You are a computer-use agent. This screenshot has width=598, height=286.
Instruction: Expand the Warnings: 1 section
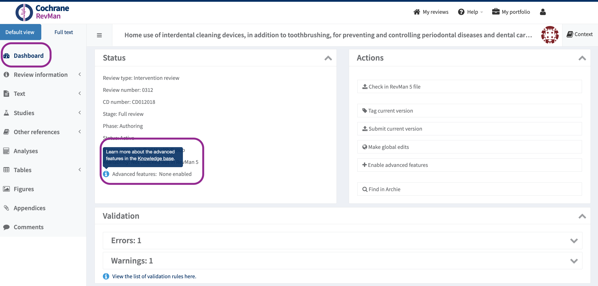click(574, 261)
